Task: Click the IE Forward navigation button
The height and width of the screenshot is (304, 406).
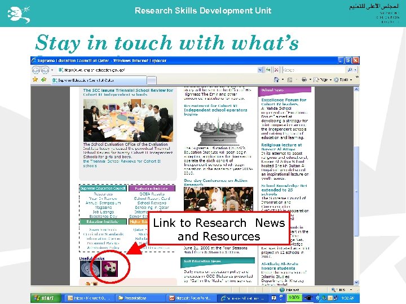Action: [45, 70]
